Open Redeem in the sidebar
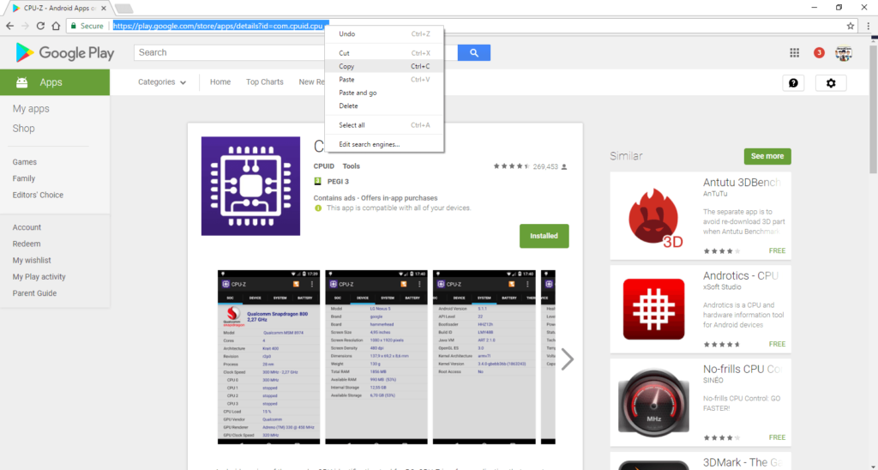Screen dimensions: 878x470 pos(27,244)
